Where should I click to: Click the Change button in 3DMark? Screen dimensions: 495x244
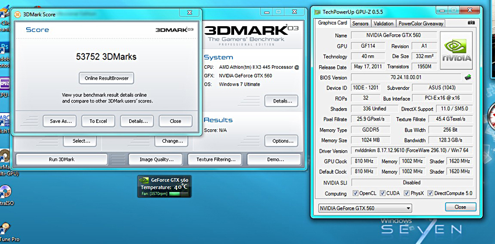click(171, 141)
